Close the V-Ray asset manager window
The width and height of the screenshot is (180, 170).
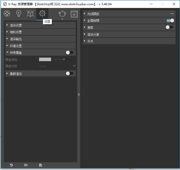click(x=174, y=4)
